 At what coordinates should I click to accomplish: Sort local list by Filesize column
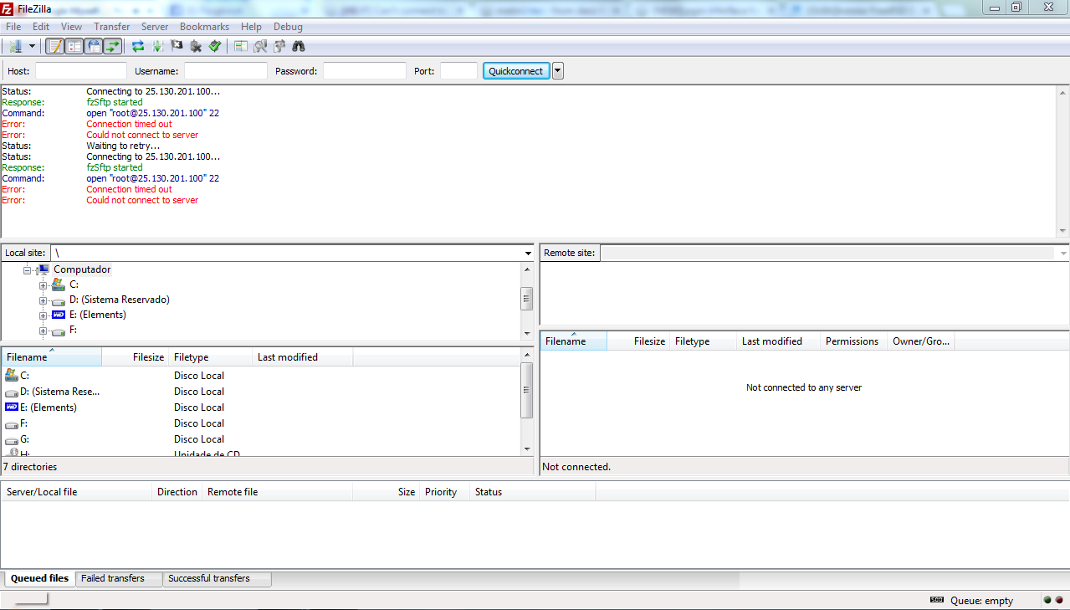[136, 357]
